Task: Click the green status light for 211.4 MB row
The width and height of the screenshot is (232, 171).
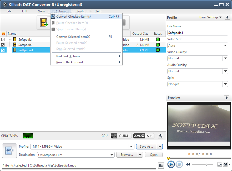Action: (x=158, y=45)
